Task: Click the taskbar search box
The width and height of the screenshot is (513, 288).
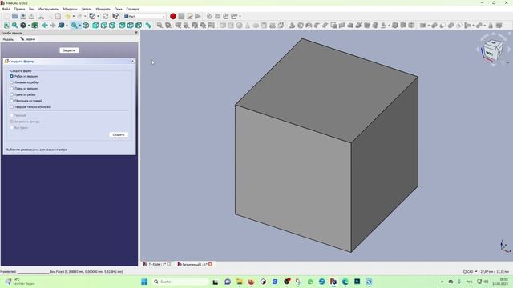Action: pyautogui.click(x=180, y=282)
